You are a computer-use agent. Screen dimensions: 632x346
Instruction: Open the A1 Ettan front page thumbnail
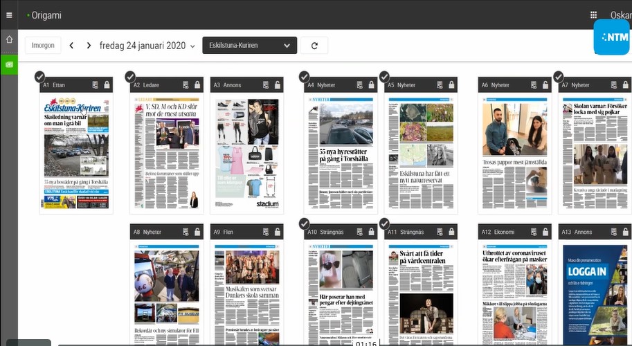tap(76, 153)
